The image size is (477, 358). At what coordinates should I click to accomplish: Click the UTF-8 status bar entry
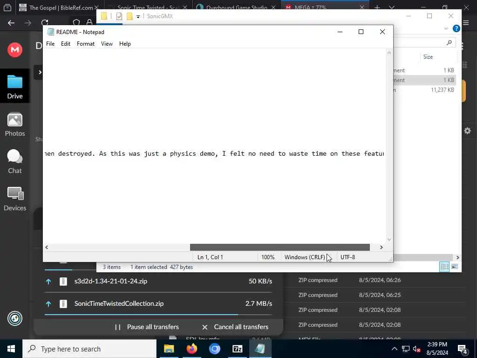tap(348, 257)
